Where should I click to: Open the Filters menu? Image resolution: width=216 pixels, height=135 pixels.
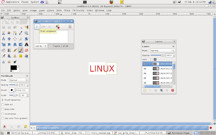(x=67, y=10)
